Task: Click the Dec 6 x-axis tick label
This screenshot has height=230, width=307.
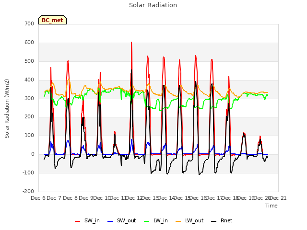Action: (x=38, y=198)
